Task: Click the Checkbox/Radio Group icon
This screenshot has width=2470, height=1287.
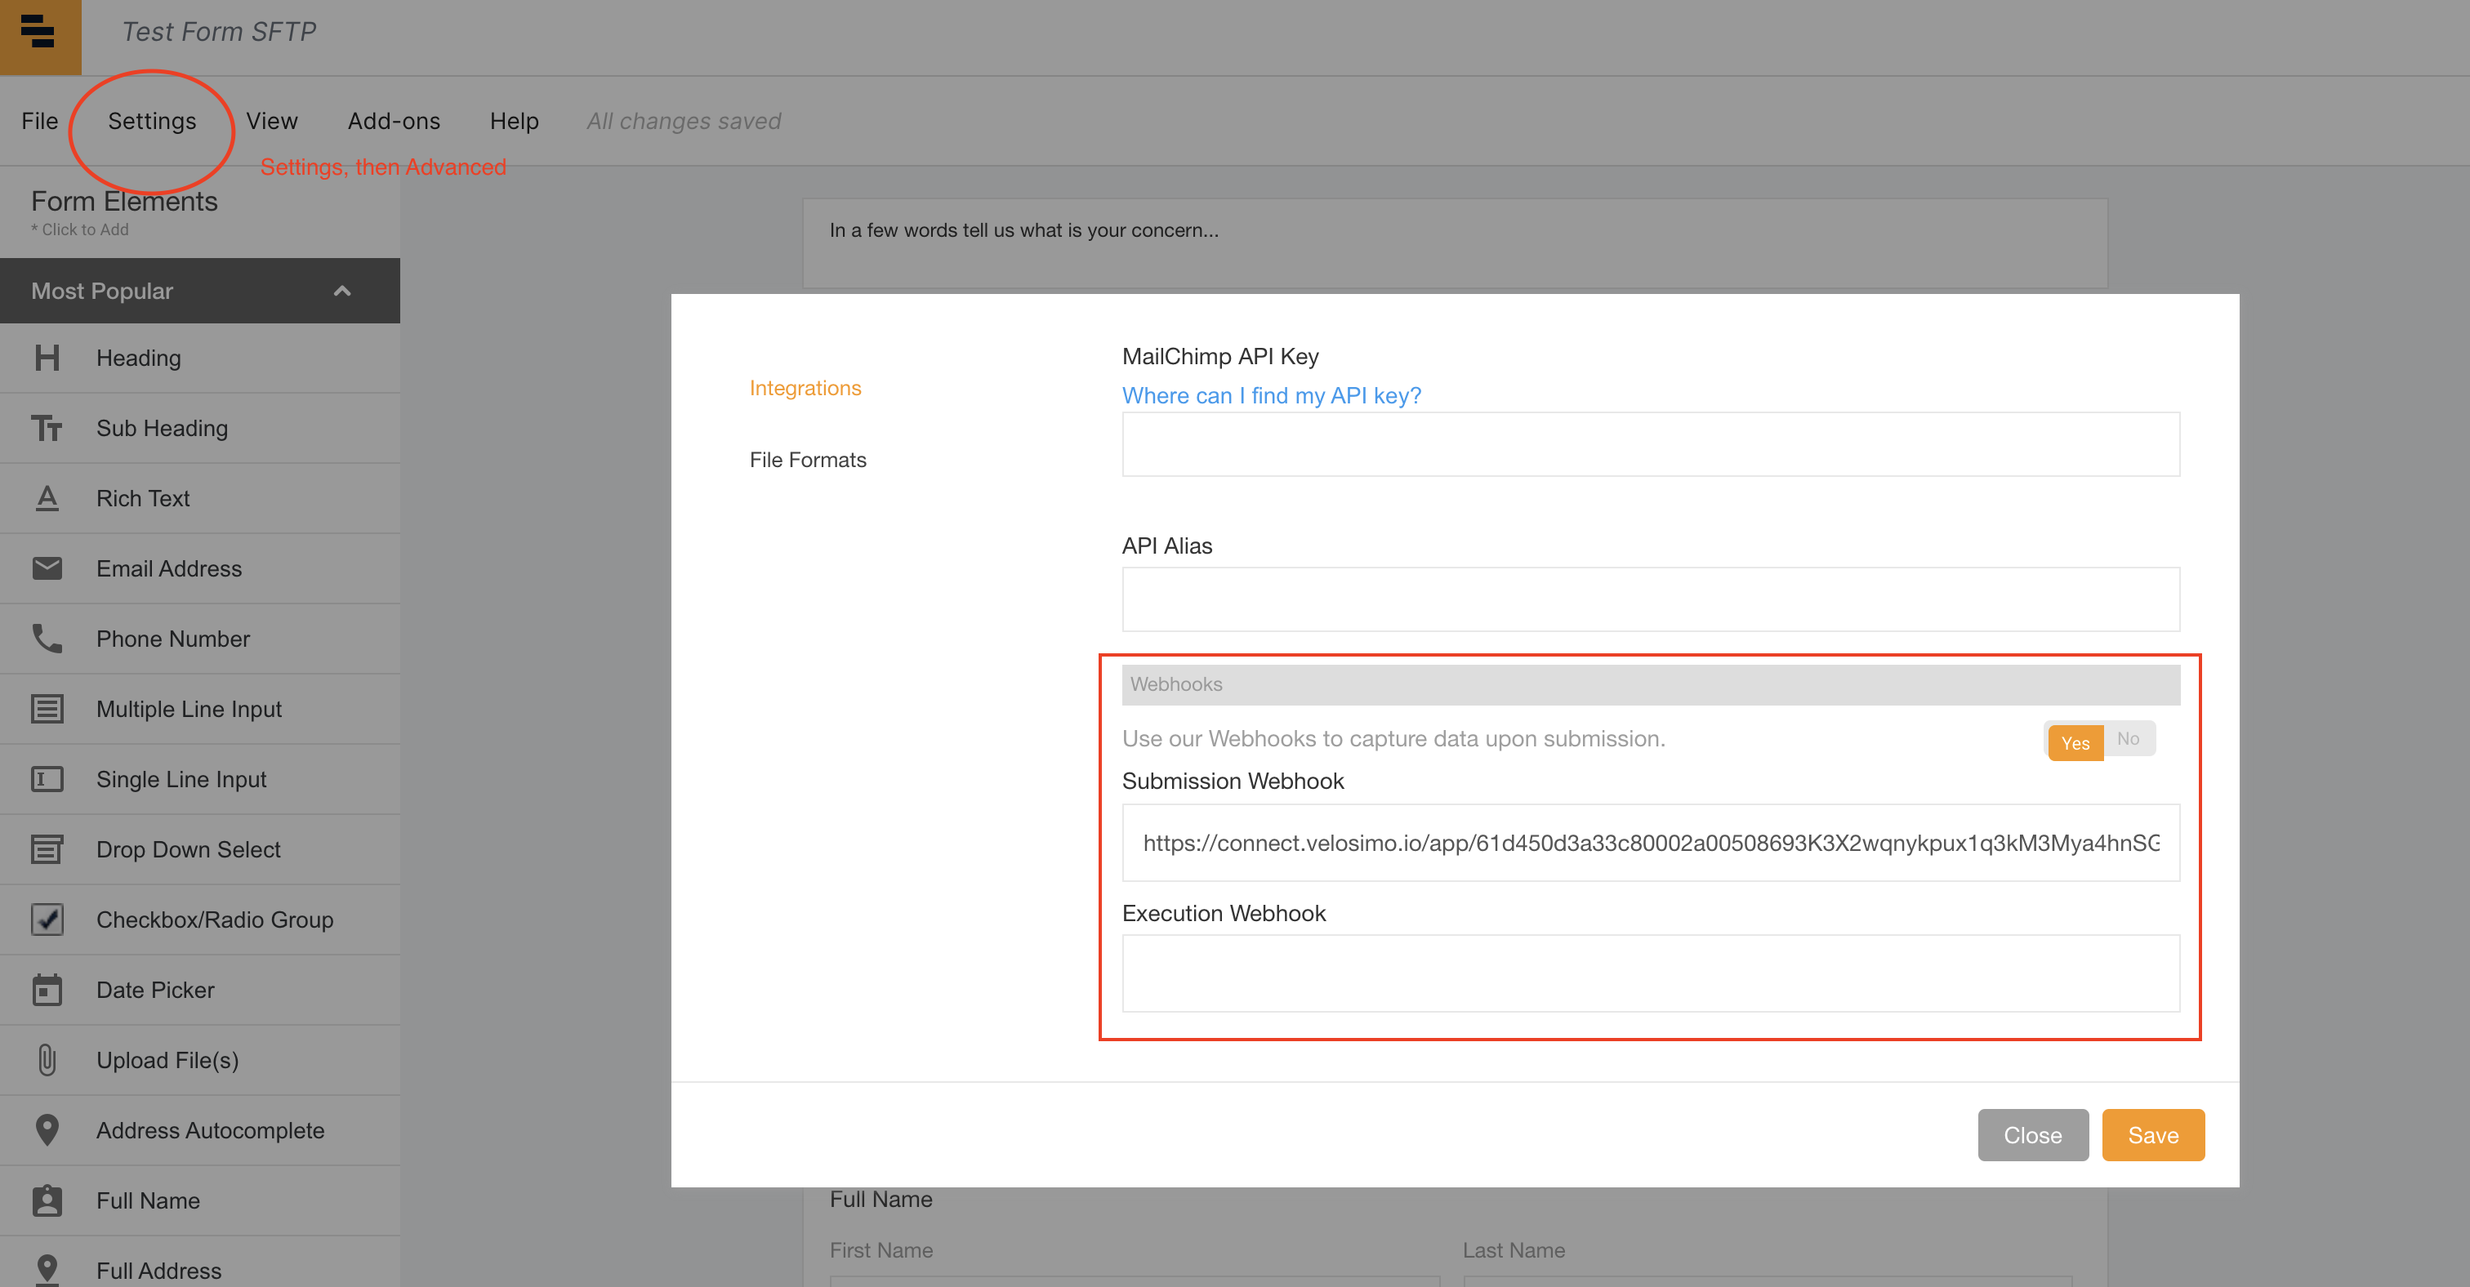Action: click(47, 920)
